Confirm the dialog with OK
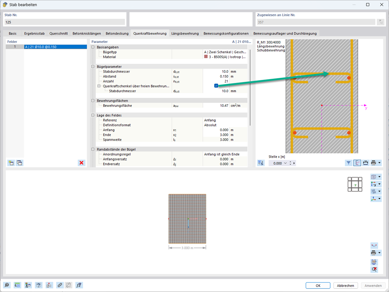This screenshot has width=389, height=292. click(318, 286)
